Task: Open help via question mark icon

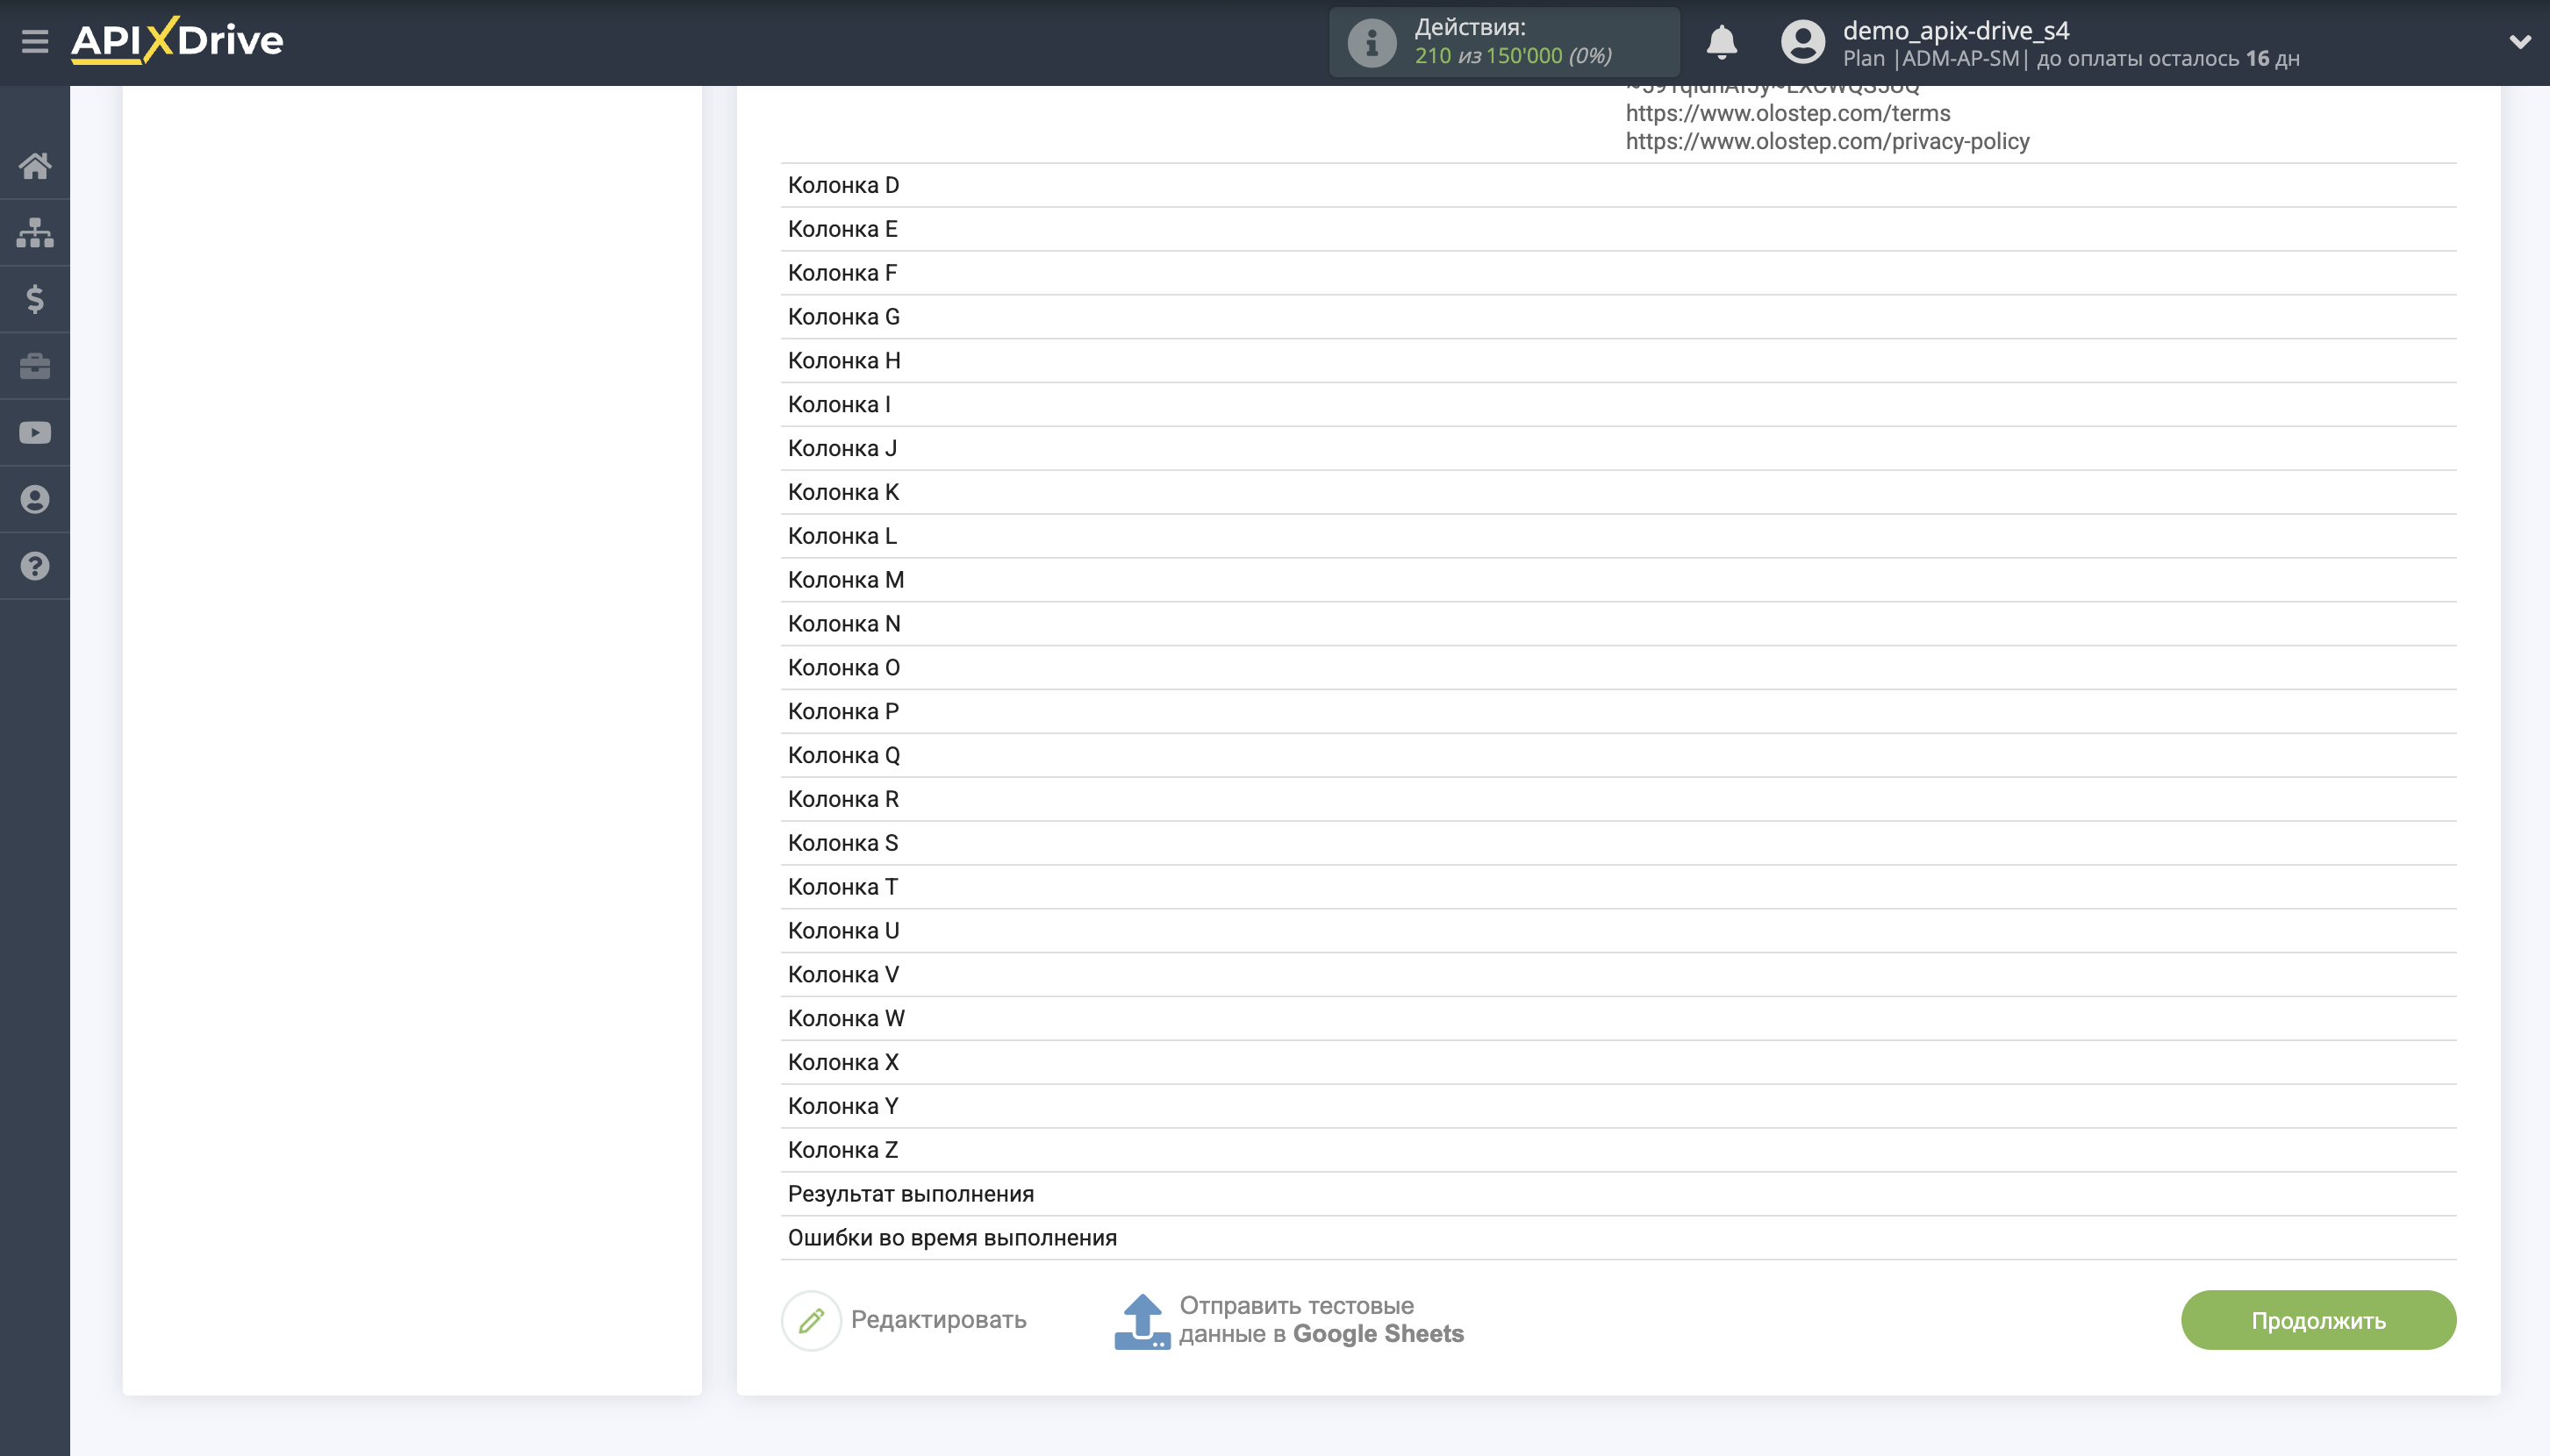Action: coord(36,566)
